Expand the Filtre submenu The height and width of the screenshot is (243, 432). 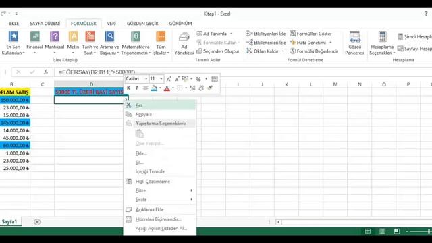click(x=160, y=190)
